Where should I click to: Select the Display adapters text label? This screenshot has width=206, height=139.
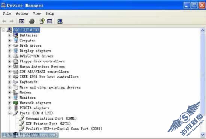click(x=35, y=51)
